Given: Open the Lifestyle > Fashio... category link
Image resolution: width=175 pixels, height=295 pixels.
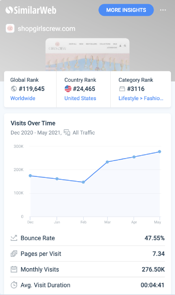Looking at the screenshot, I should tap(141, 98).
